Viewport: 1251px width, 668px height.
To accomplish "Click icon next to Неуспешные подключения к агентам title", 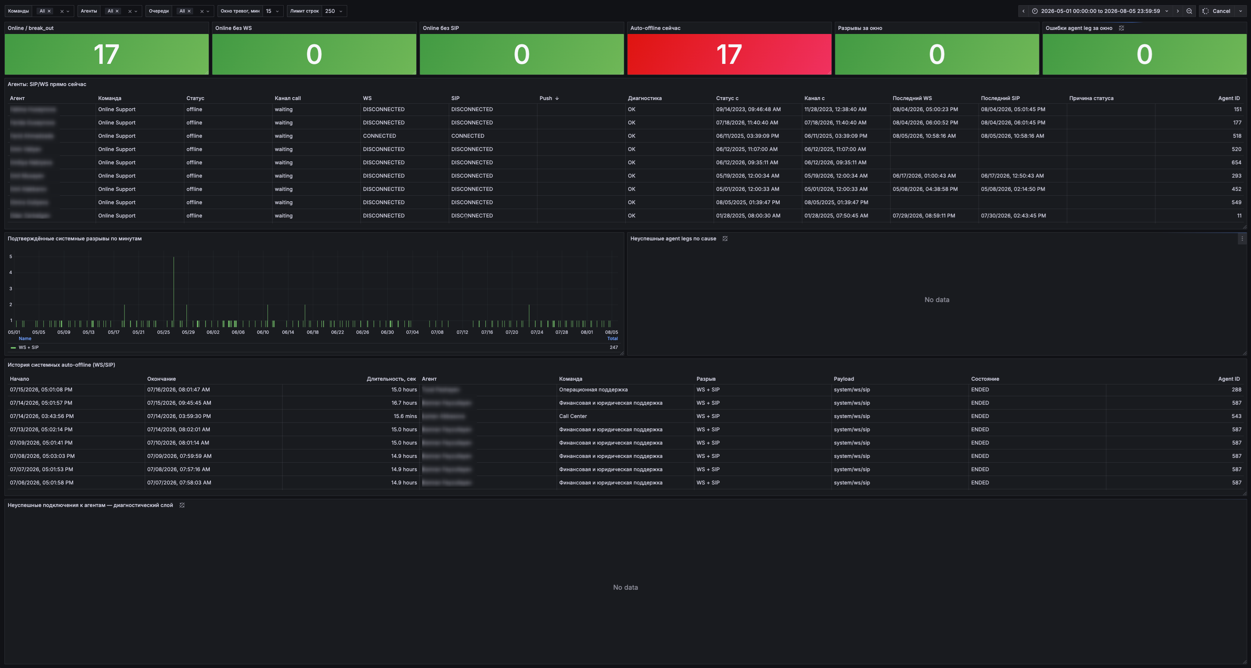I will [x=182, y=506].
